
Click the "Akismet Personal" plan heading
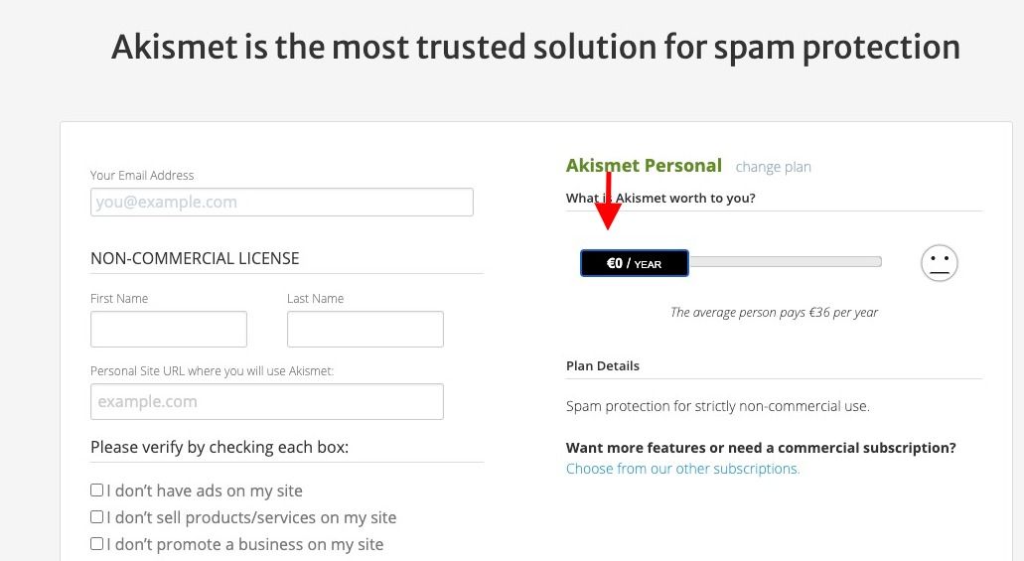(644, 166)
